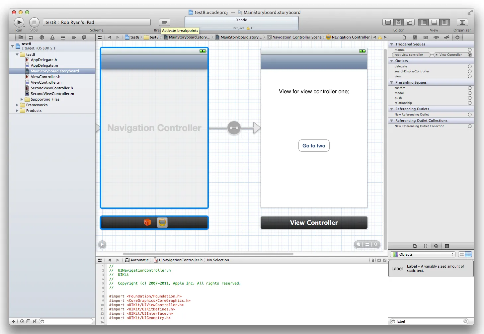The image size is (484, 334).
Task: Collapse the Triggered Segues section
Action: [x=392, y=44]
